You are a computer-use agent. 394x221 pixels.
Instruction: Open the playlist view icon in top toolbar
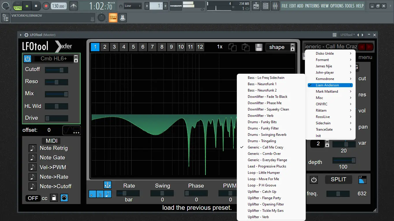(256, 6)
